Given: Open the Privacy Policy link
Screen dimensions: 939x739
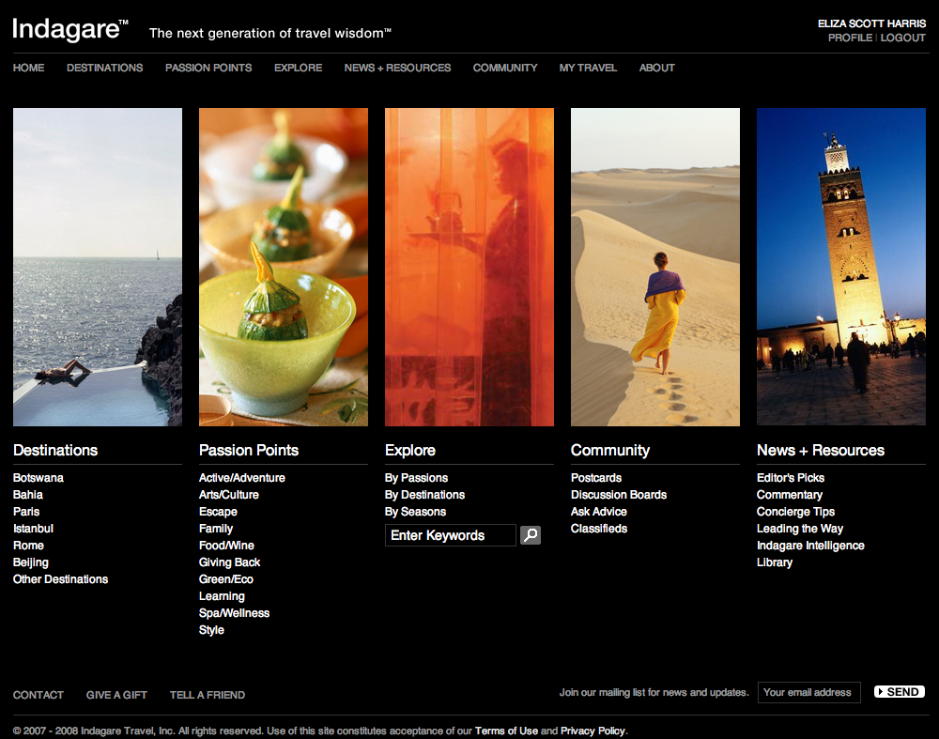Looking at the screenshot, I should tap(593, 731).
